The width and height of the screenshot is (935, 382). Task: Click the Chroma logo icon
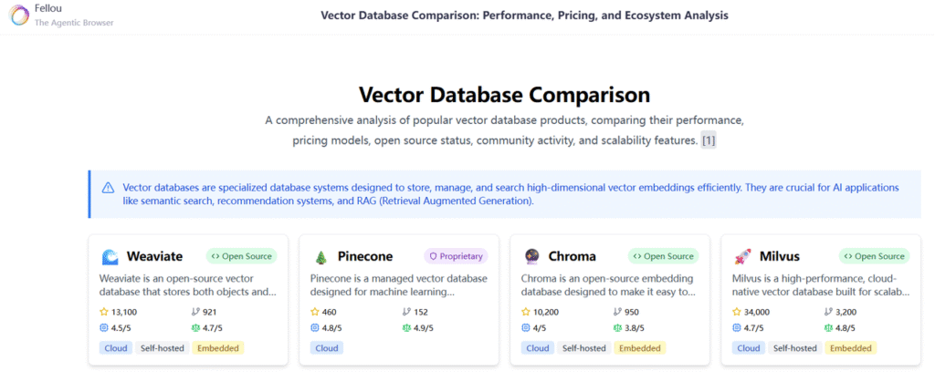tap(532, 256)
